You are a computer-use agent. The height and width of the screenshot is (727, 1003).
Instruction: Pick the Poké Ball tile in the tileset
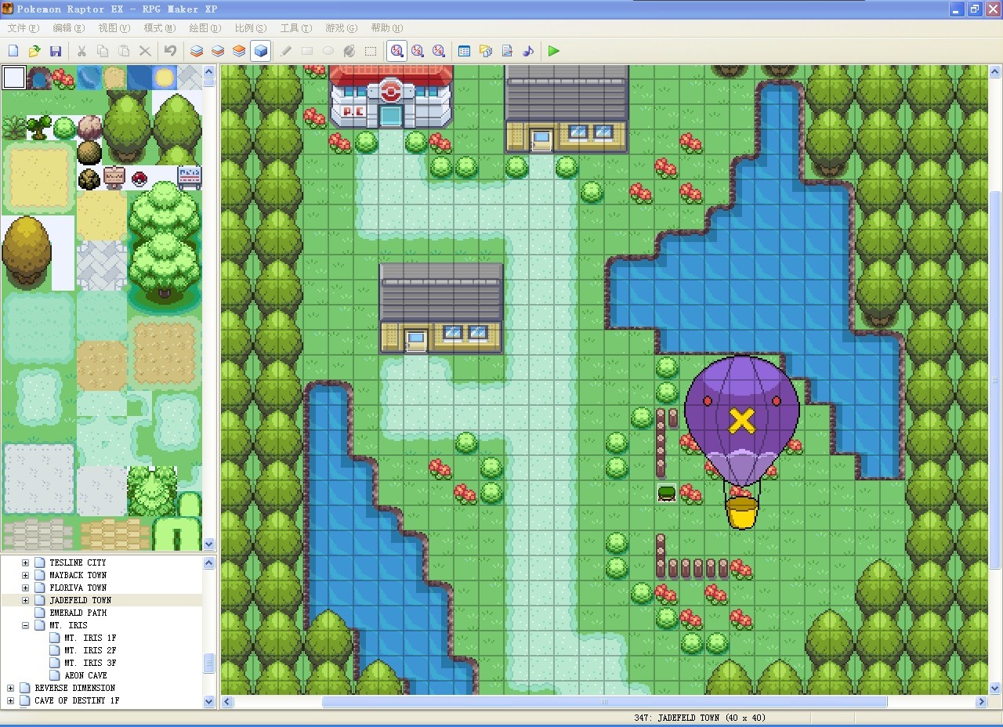[x=139, y=178]
